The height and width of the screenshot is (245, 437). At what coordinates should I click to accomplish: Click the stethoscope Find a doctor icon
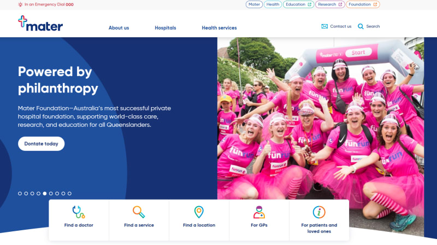click(x=79, y=212)
